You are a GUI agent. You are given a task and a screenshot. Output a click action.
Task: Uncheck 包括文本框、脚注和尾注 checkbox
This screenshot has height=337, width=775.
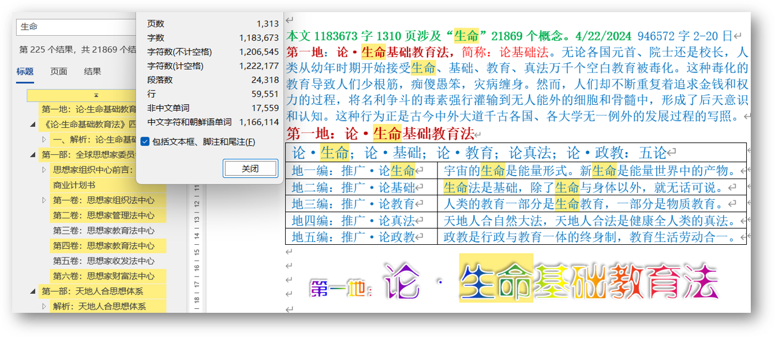click(x=145, y=142)
